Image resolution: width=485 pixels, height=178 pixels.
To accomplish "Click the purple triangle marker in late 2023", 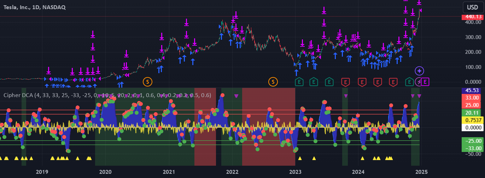I will [346, 96].
